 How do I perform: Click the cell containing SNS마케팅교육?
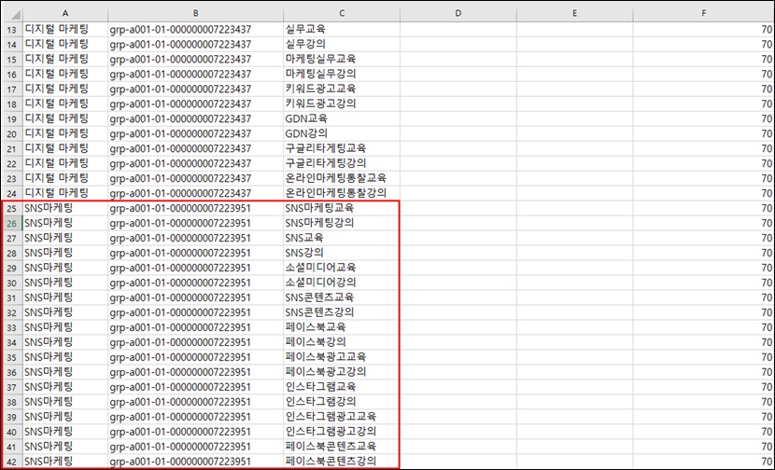click(342, 208)
